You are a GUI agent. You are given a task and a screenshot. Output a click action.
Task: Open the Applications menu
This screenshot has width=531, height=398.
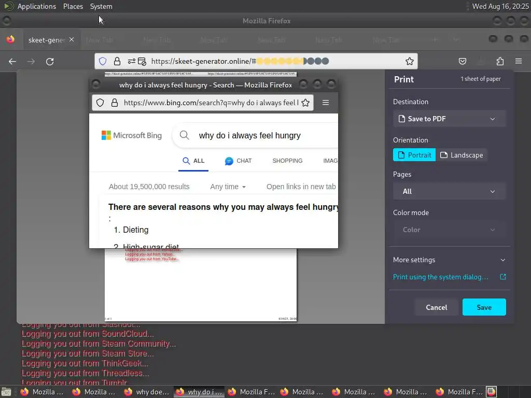pyautogui.click(x=37, y=6)
